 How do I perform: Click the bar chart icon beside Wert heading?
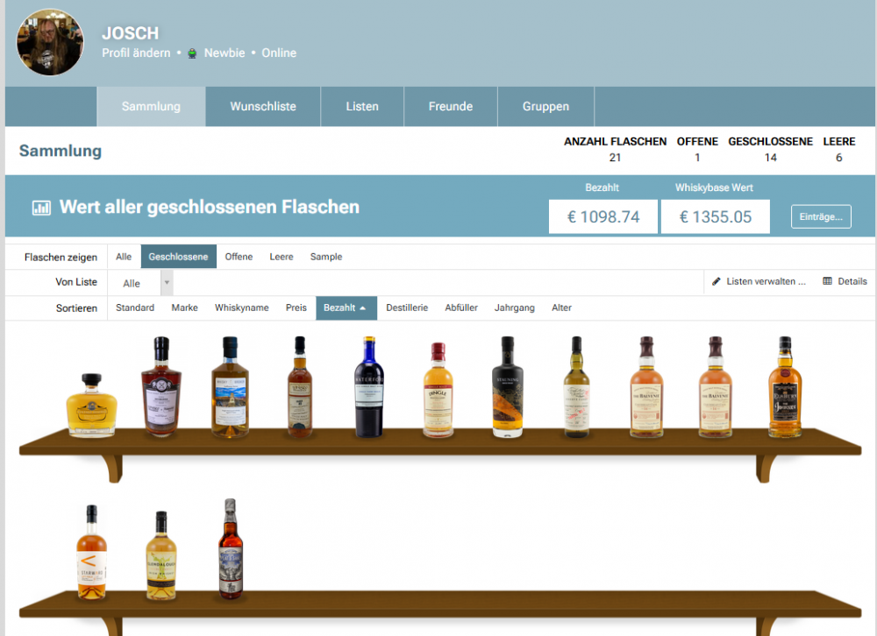(x=41, y=208)
